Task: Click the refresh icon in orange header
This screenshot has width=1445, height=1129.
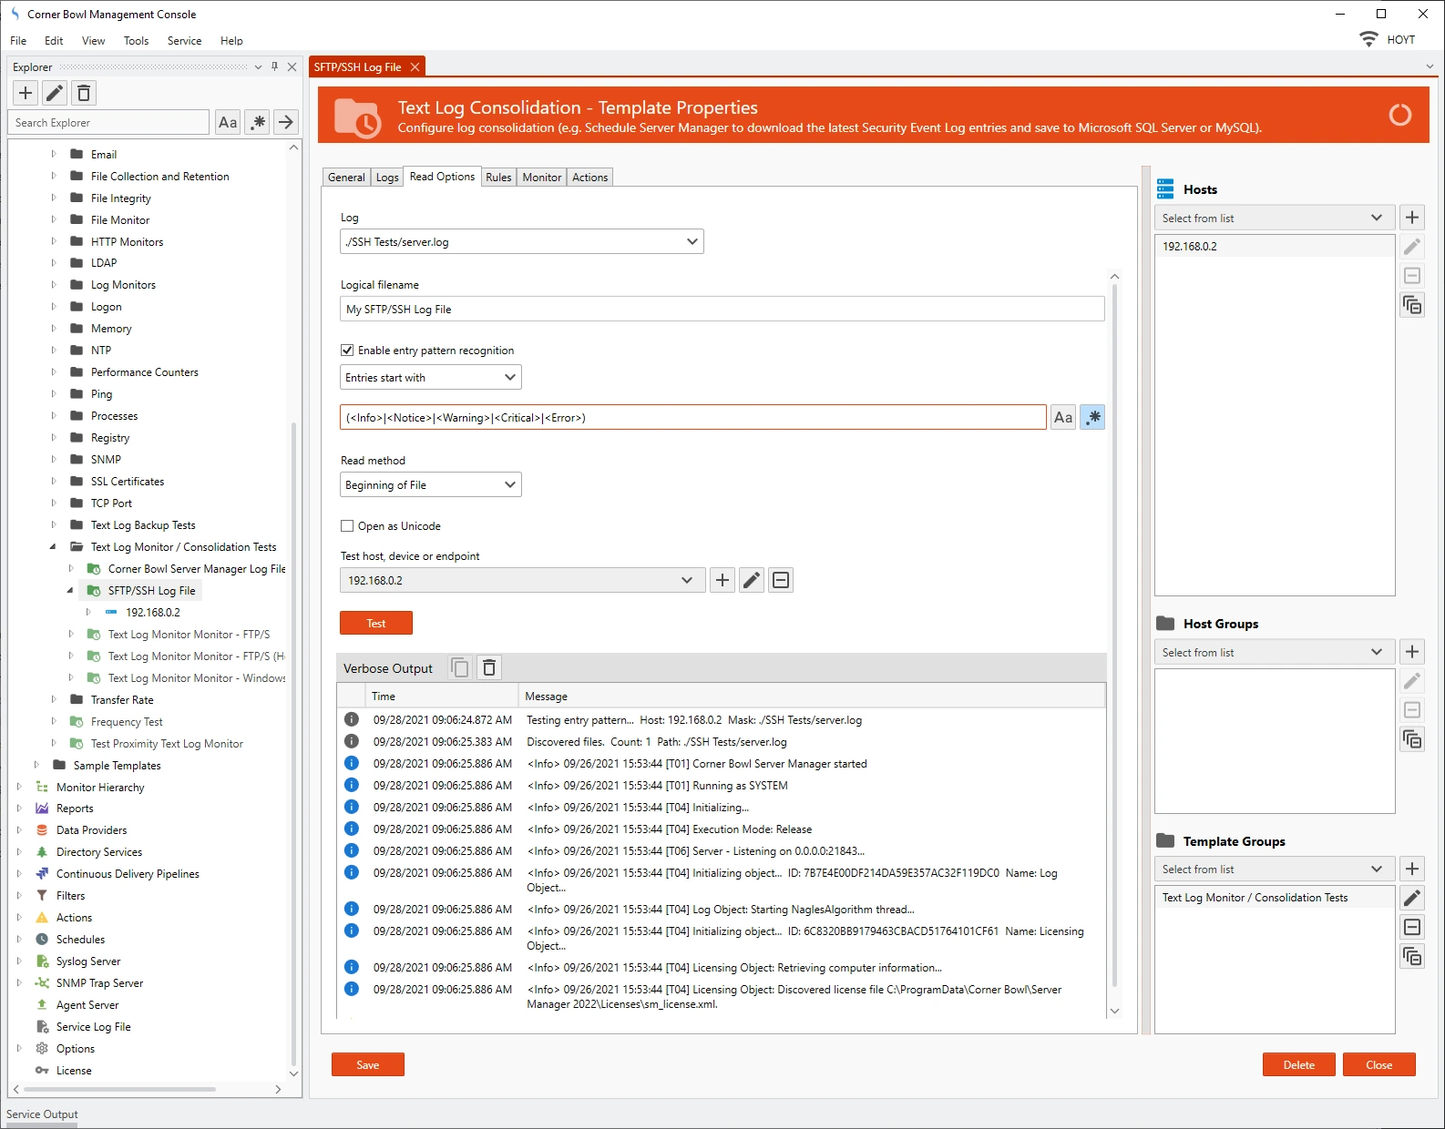Action: coord(1399,116)
